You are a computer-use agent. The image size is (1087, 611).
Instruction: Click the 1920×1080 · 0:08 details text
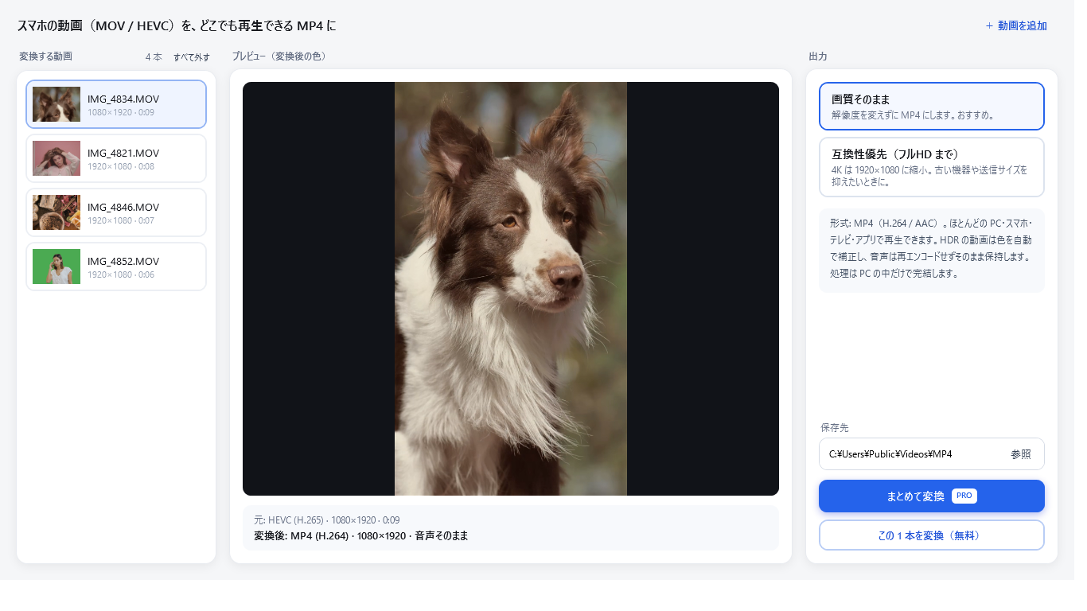[121, 166]
